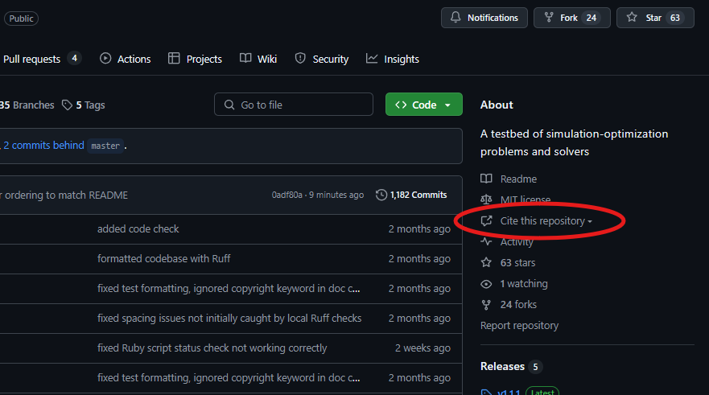The image size is (709, 395).
Task: Open the 35 Branches link
Action: pyautogui.click(x=27, y=105)
